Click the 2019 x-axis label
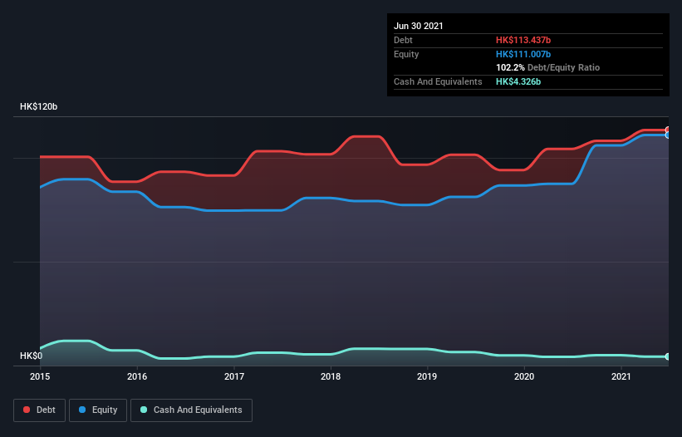 [x=427, y=376]
